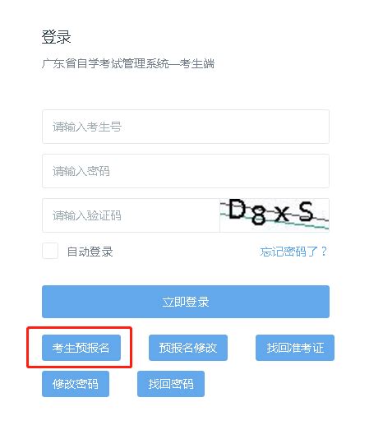This screenshot has width=383, height=439.
Task: Enable the 自动登录 checkbox
Action: click(50, 251)
